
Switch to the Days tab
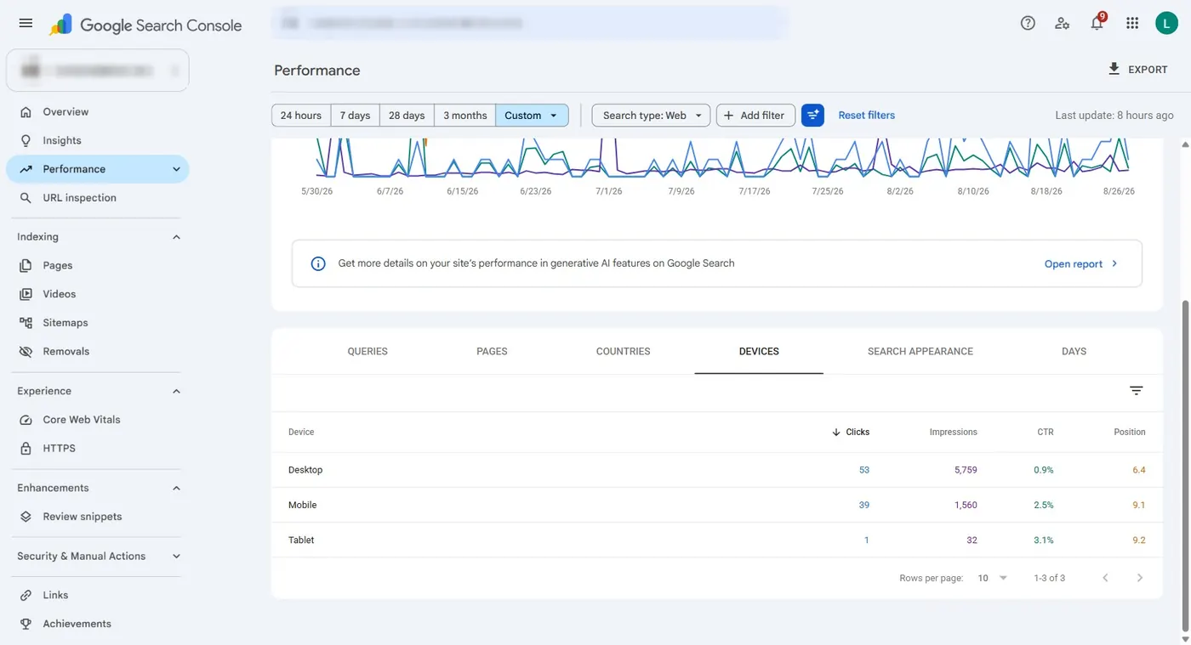click(1074, 351)
